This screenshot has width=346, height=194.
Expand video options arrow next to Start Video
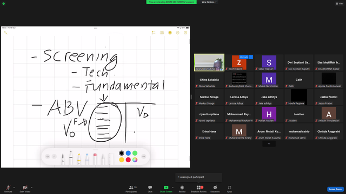click(x=31, y=188)
